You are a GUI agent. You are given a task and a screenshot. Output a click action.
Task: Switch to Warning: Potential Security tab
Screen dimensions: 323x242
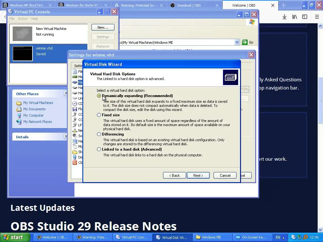138,5
